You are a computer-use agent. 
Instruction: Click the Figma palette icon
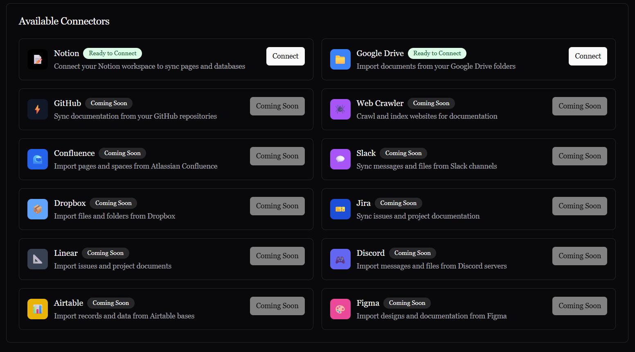point(340,309)
